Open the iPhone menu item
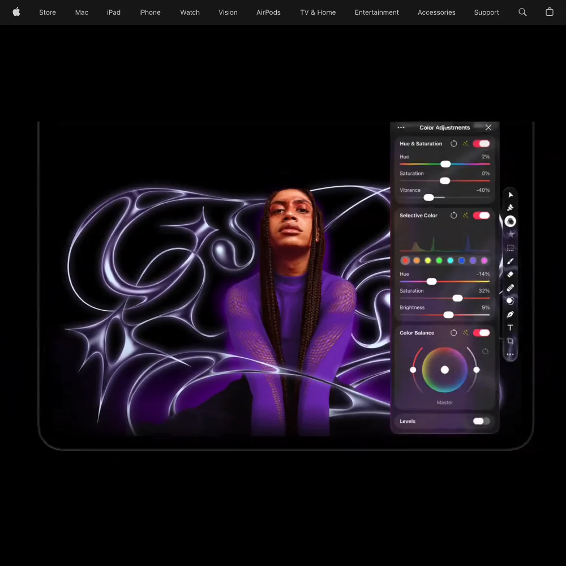 (x=150, y=12)
